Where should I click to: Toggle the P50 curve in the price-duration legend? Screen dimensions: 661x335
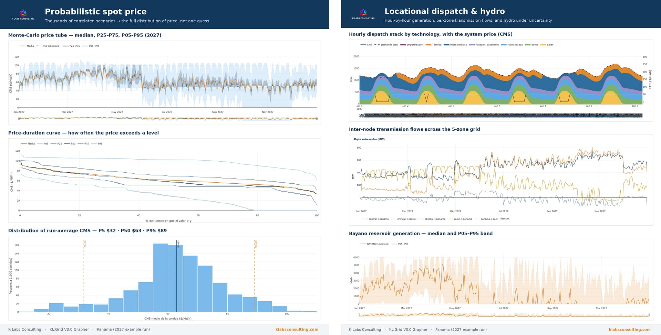70,144
